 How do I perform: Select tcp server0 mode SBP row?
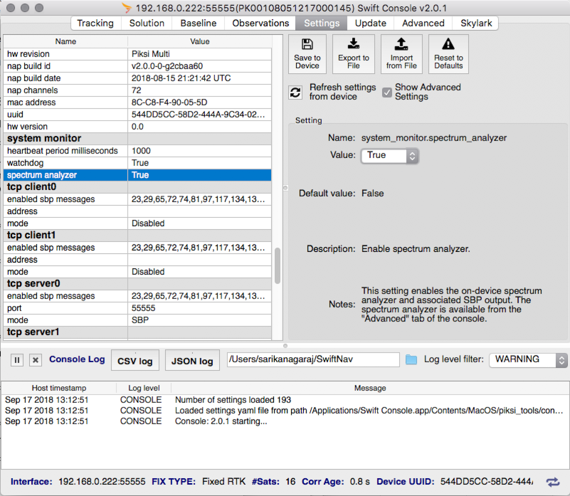[138, 320]
